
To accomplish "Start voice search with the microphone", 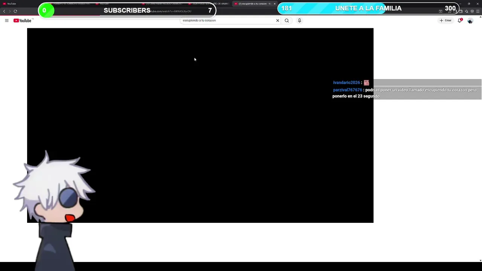I will click(299, 21).
